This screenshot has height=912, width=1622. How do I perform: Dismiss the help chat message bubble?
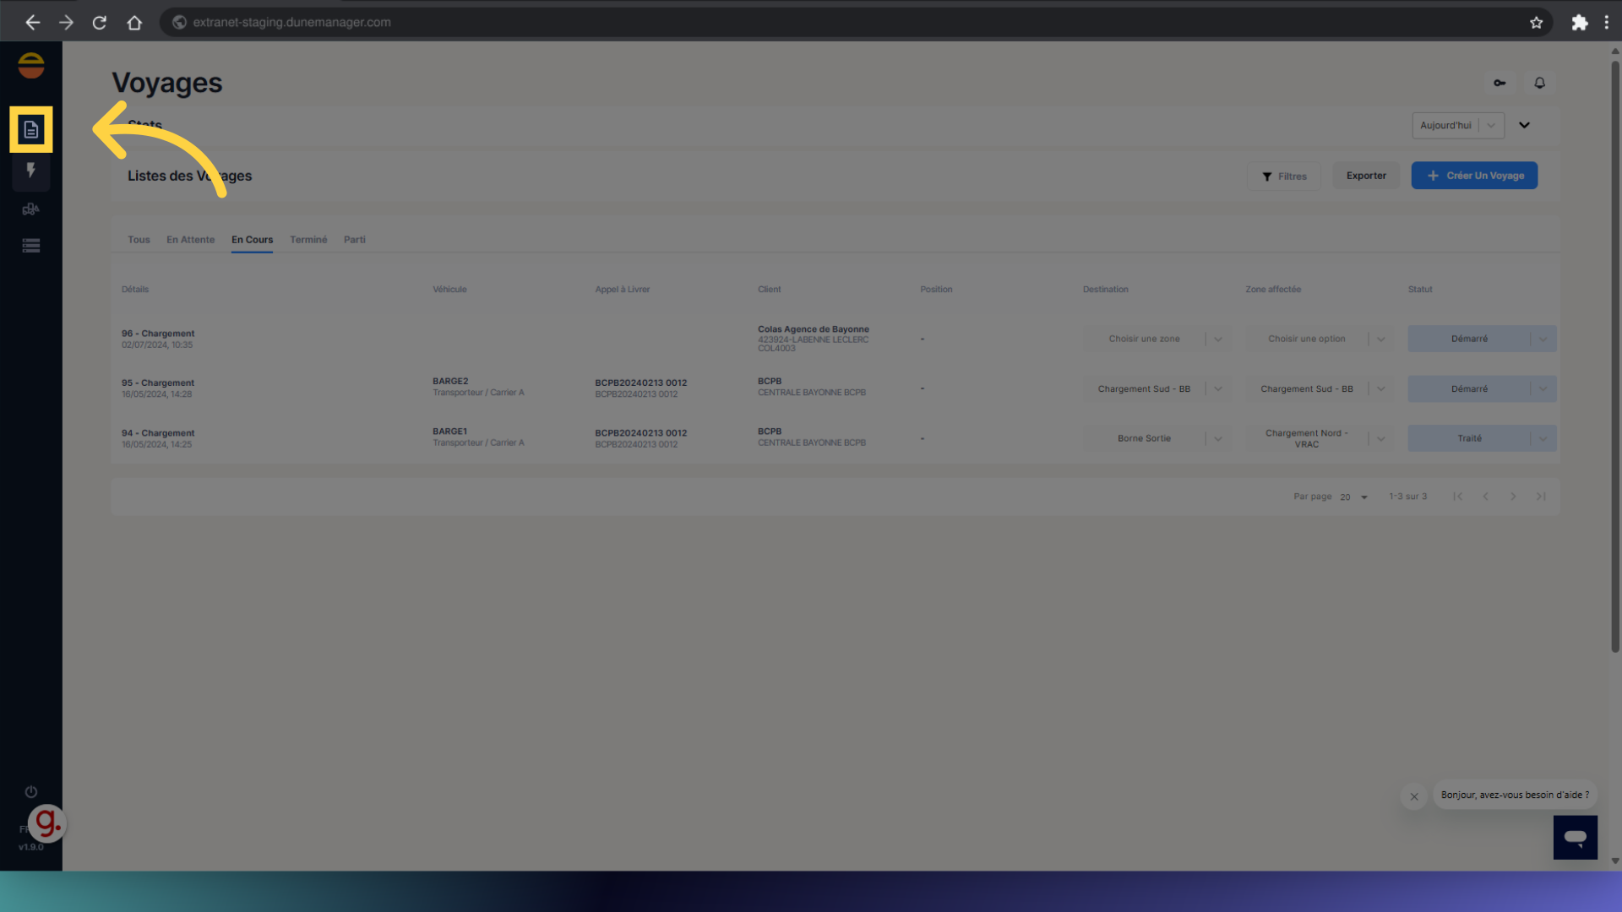pos(1414,796)
